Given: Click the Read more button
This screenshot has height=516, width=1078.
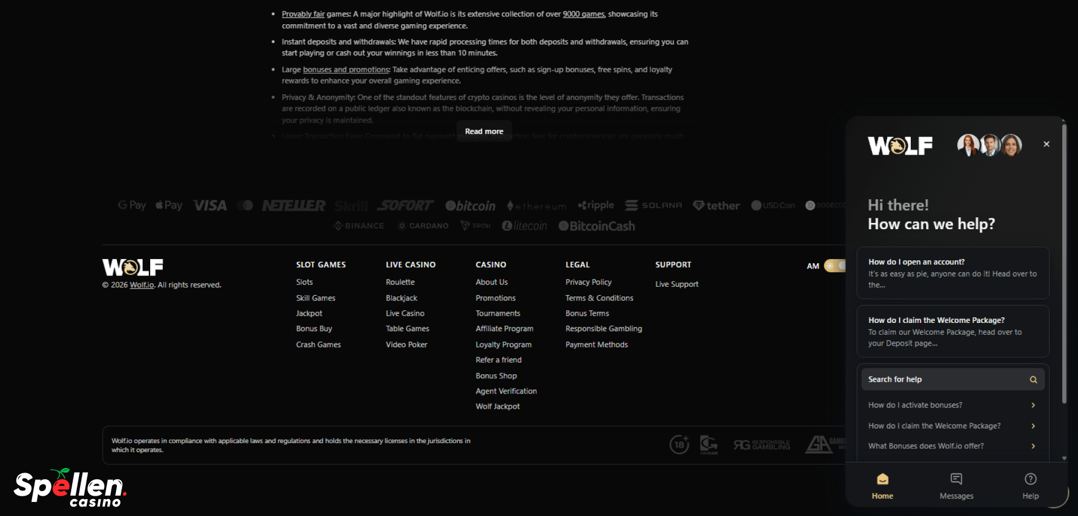Looking at the screenshot, I should click(484, 131).
